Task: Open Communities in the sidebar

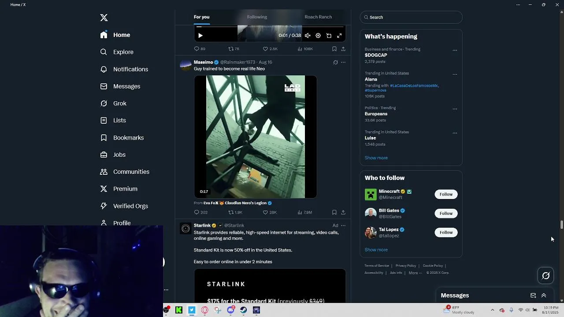Action: click(125, 172)
